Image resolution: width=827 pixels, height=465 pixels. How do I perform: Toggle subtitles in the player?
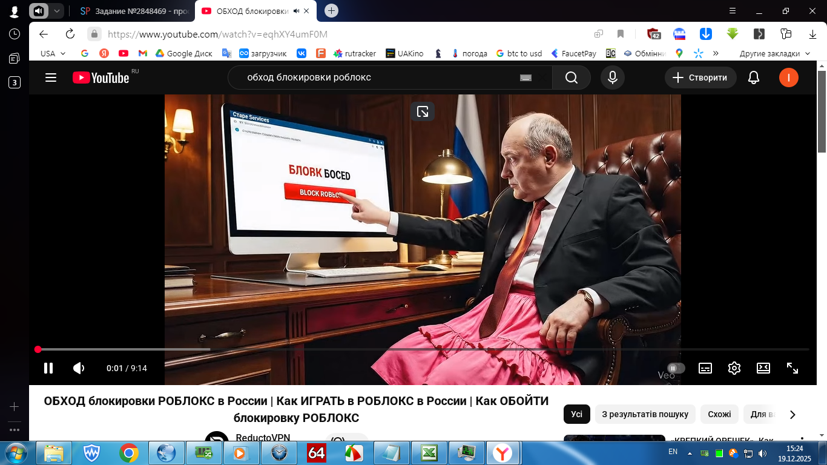pyautogui.click(x=705, y=368)
